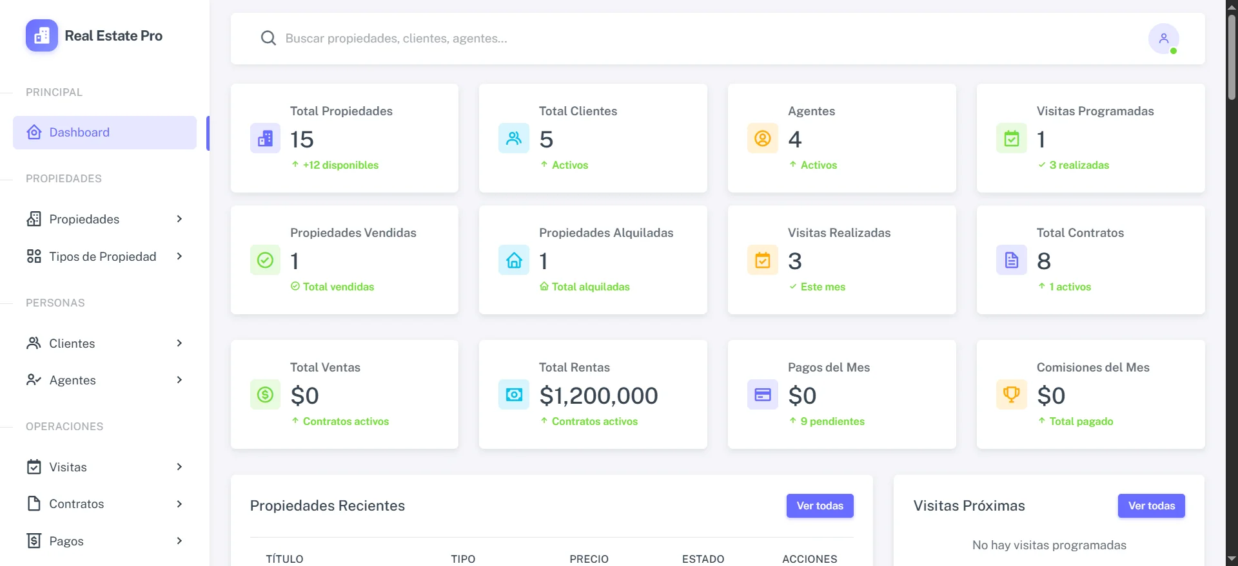Expand Tipos de Propiedad submenu arrow
This screenshot has width=1238, height=566.
(x=179, y=256)
